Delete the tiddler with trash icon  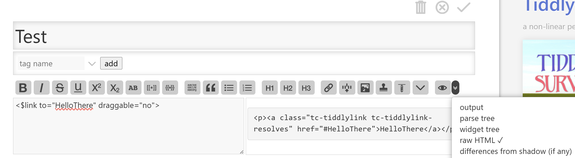421,7
